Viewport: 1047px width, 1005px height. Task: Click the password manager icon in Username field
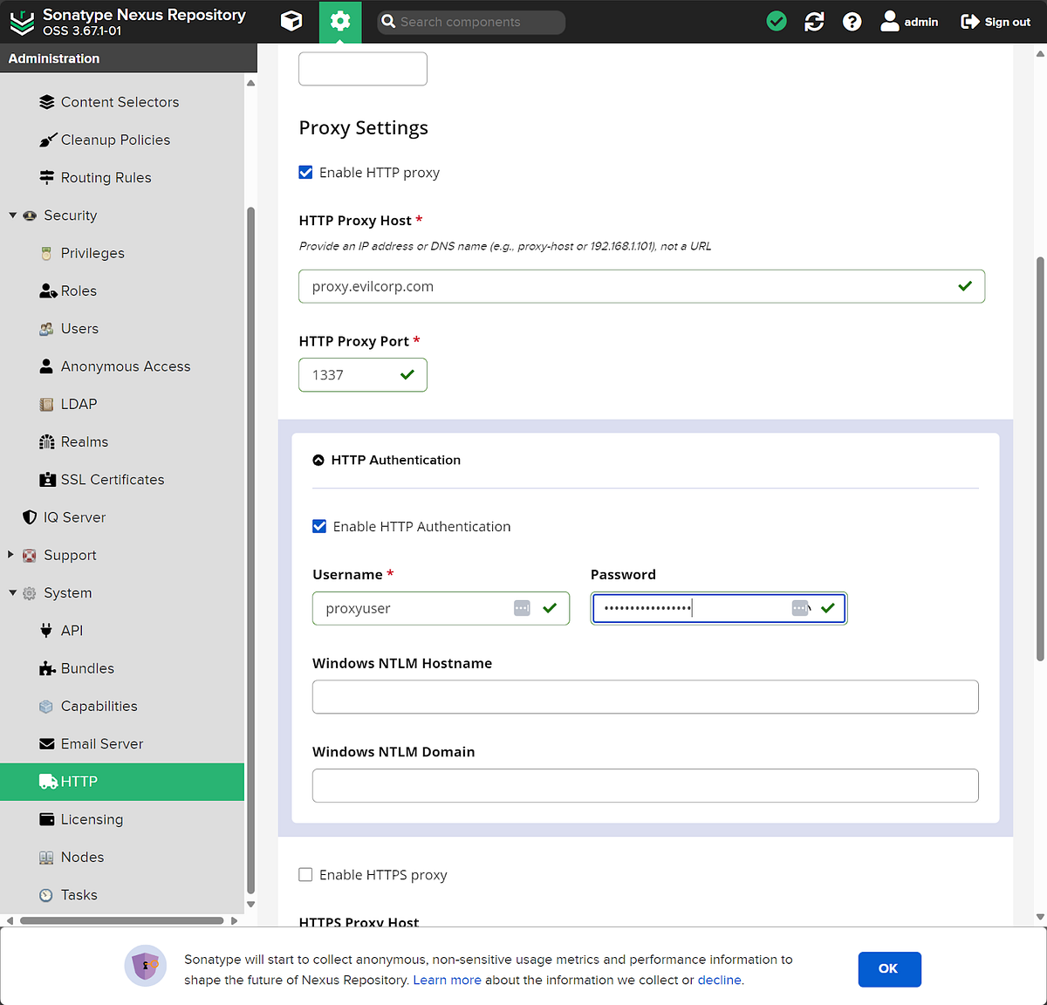pyautogui.click(x=522, y=608)
